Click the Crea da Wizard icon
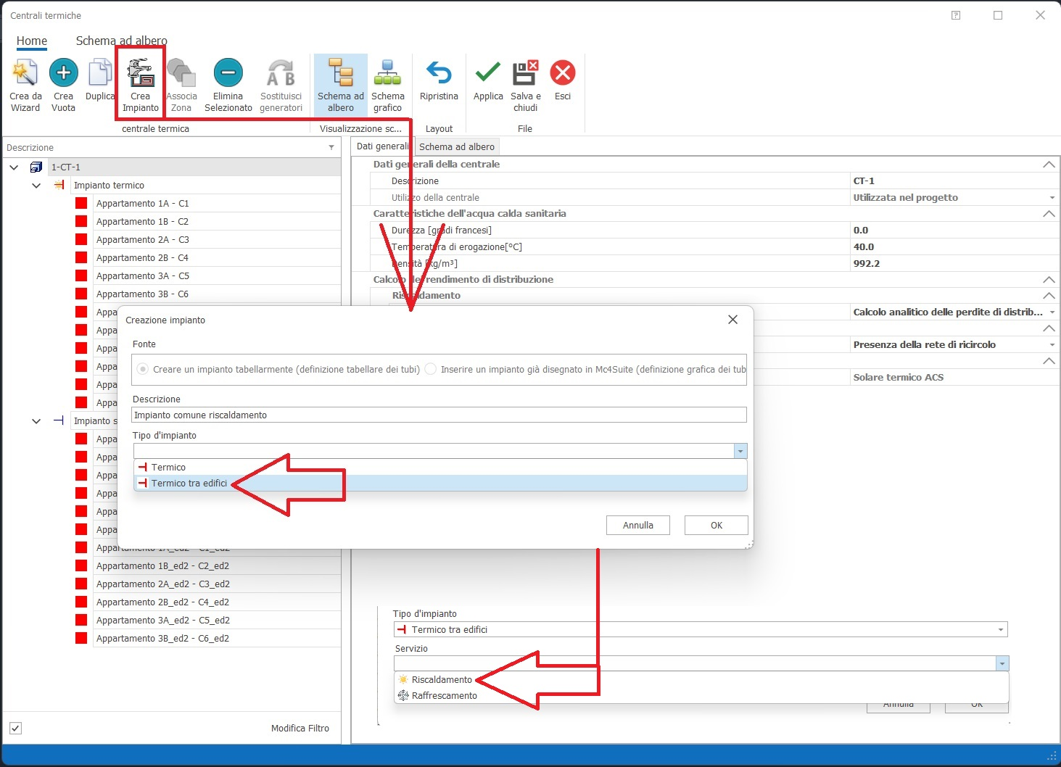 (x=25, y=73)
